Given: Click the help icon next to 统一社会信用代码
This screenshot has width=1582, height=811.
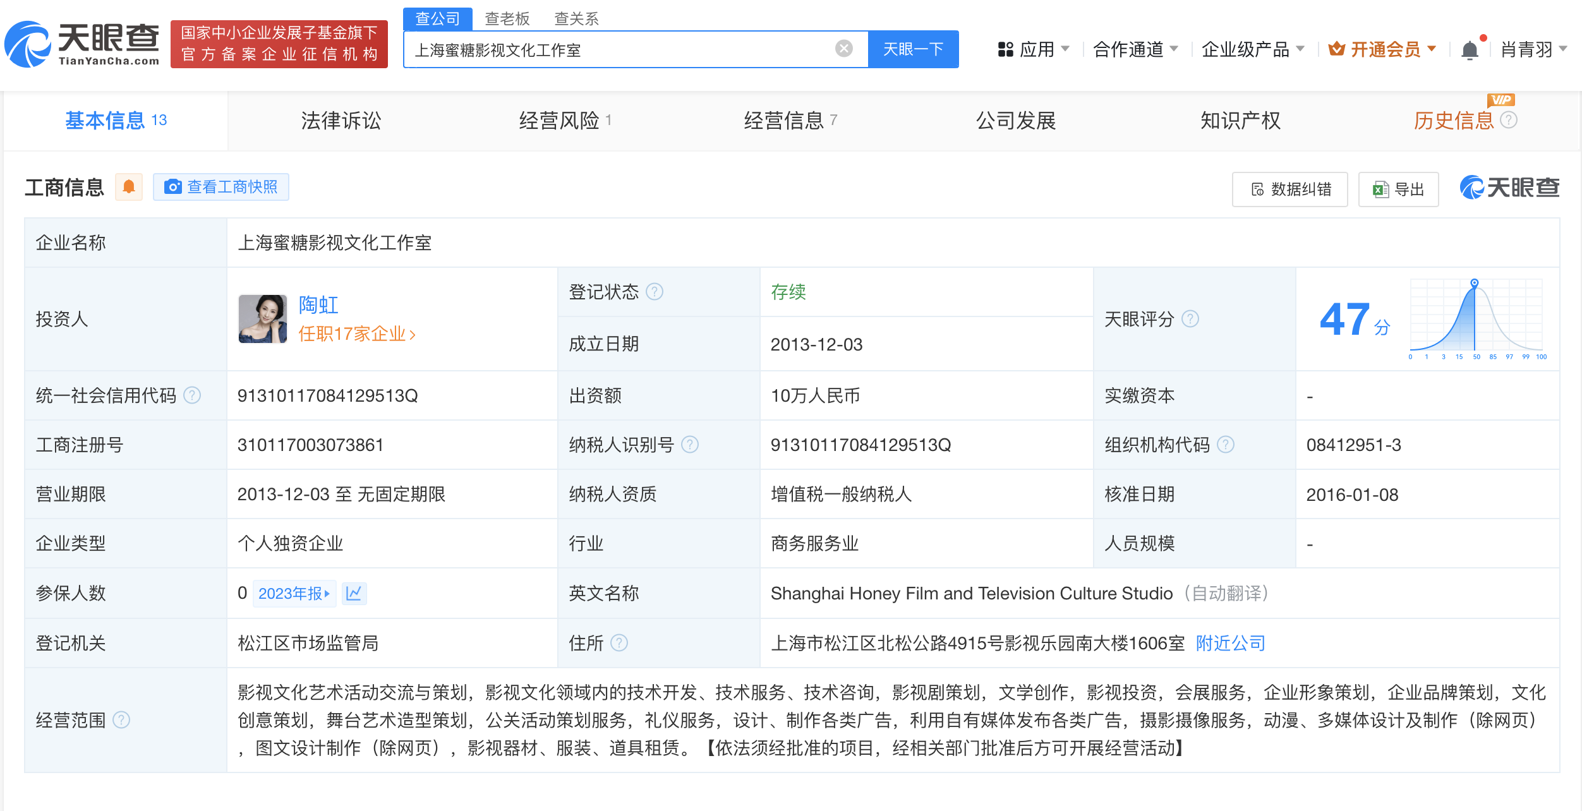Looking at the screenshot, I should point(192,395).
